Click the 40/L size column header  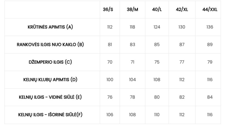click(x=157, y=9)
